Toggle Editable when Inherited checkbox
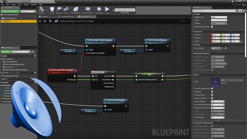 (x=212, y=27)
